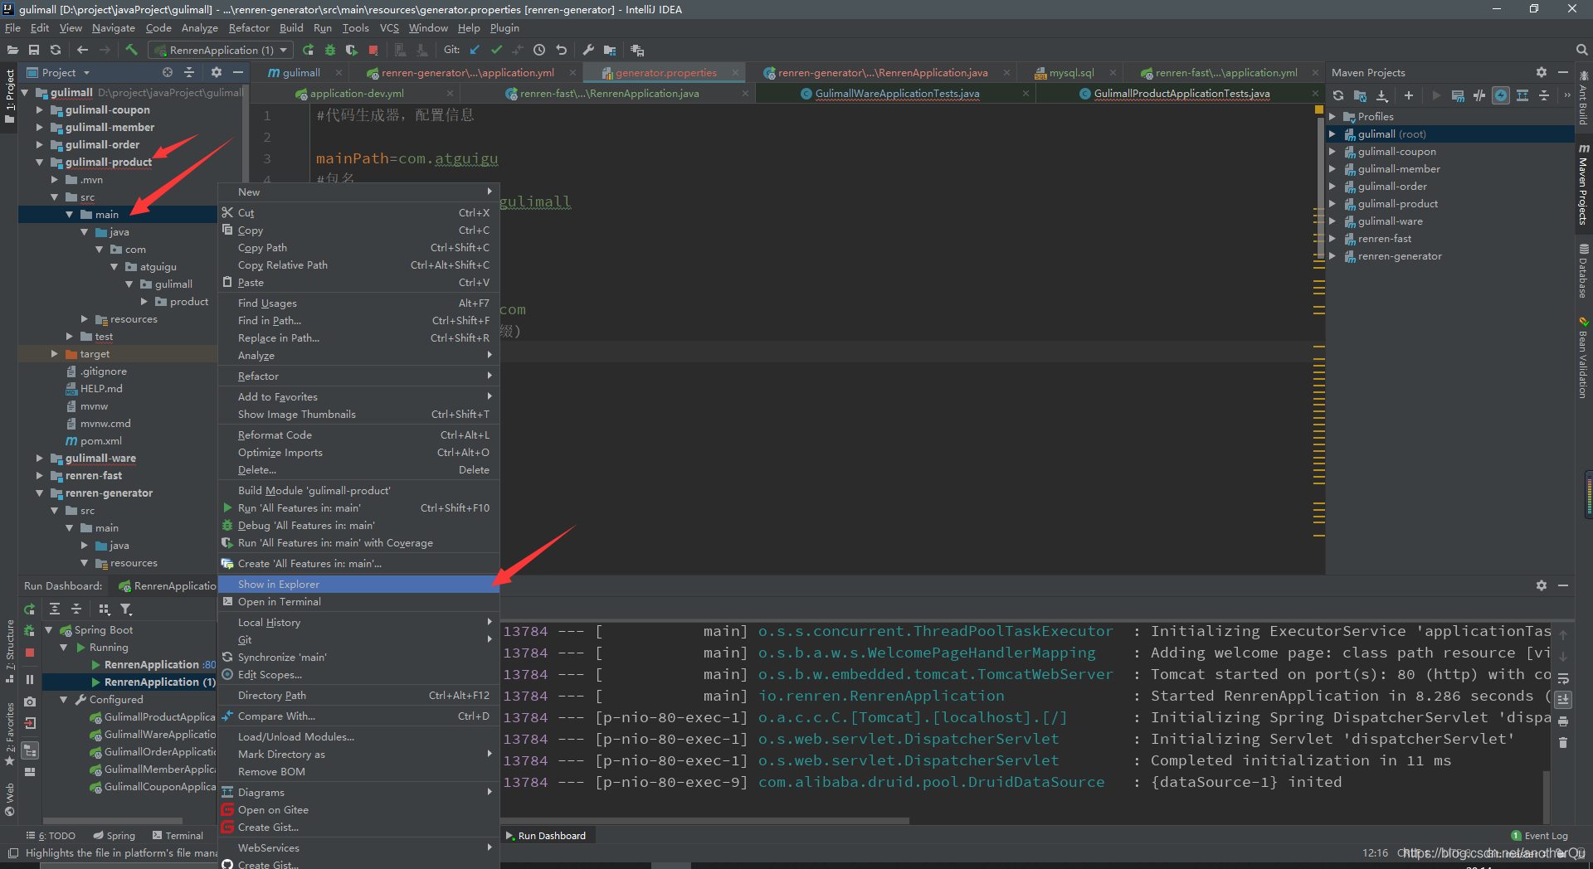Click the Search Everywhere magnifier icon
Screen dimensions: 1593x869
click(x=1581, y=50)
